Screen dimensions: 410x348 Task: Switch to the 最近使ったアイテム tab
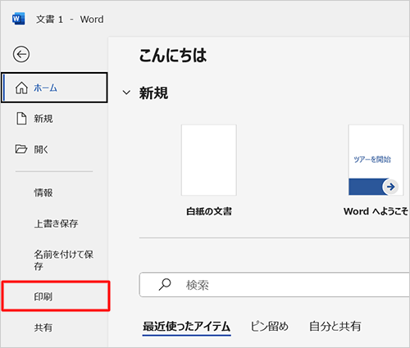click(x=186, y=327)
